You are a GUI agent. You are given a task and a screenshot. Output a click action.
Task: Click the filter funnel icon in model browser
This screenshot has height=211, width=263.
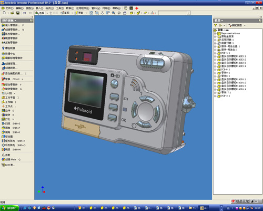coord(216,25)
